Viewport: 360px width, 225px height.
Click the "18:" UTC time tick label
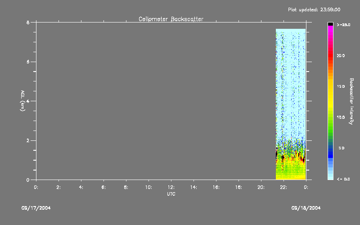[x=238, y=187]
